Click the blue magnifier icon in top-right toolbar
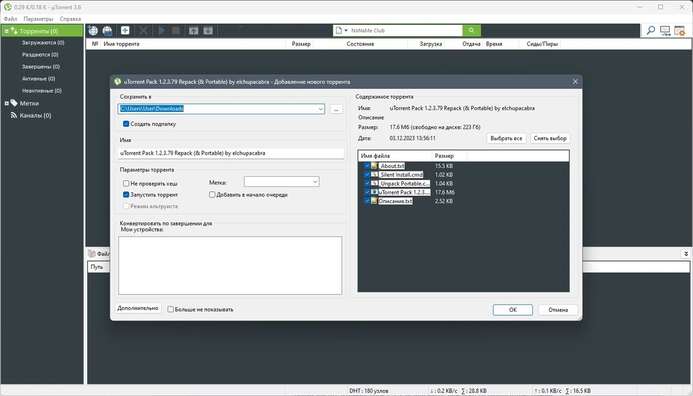Screen dimensions: 693x396 pyautogui.click(x=651, y=31)
